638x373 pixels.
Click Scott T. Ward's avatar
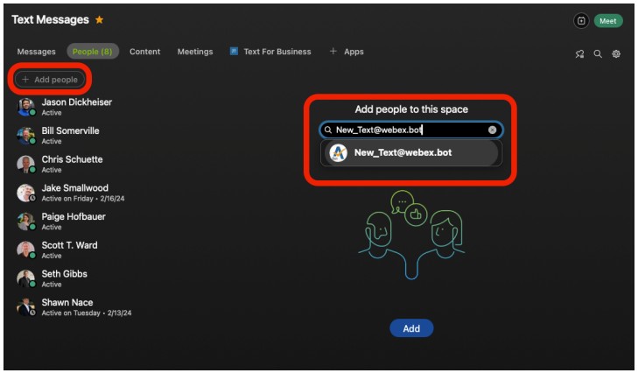coord(25,250)
